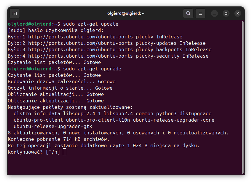The image size is (252, 183).
Task: Click the 'sudo apt-get update' command text
Action: point(90,24)
